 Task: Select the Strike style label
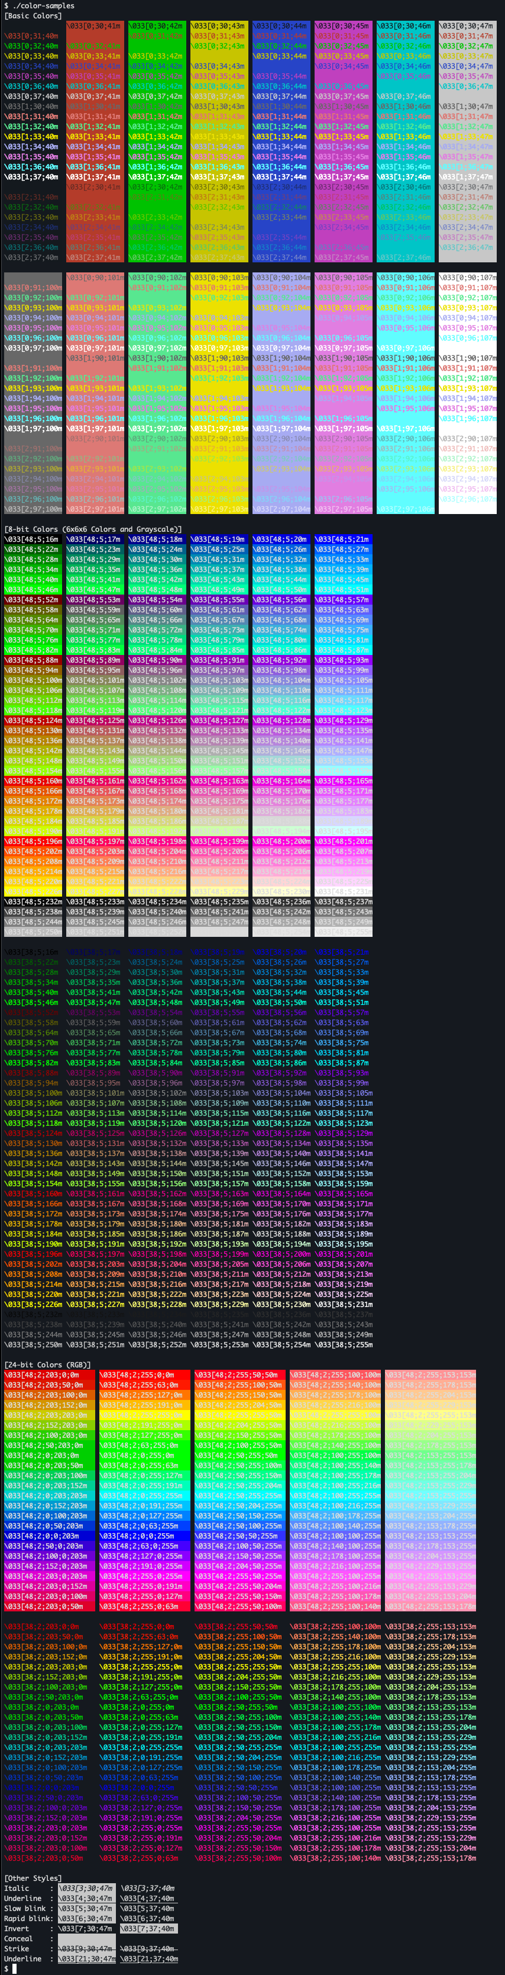pyautogui.click(x=17, y=1948)
